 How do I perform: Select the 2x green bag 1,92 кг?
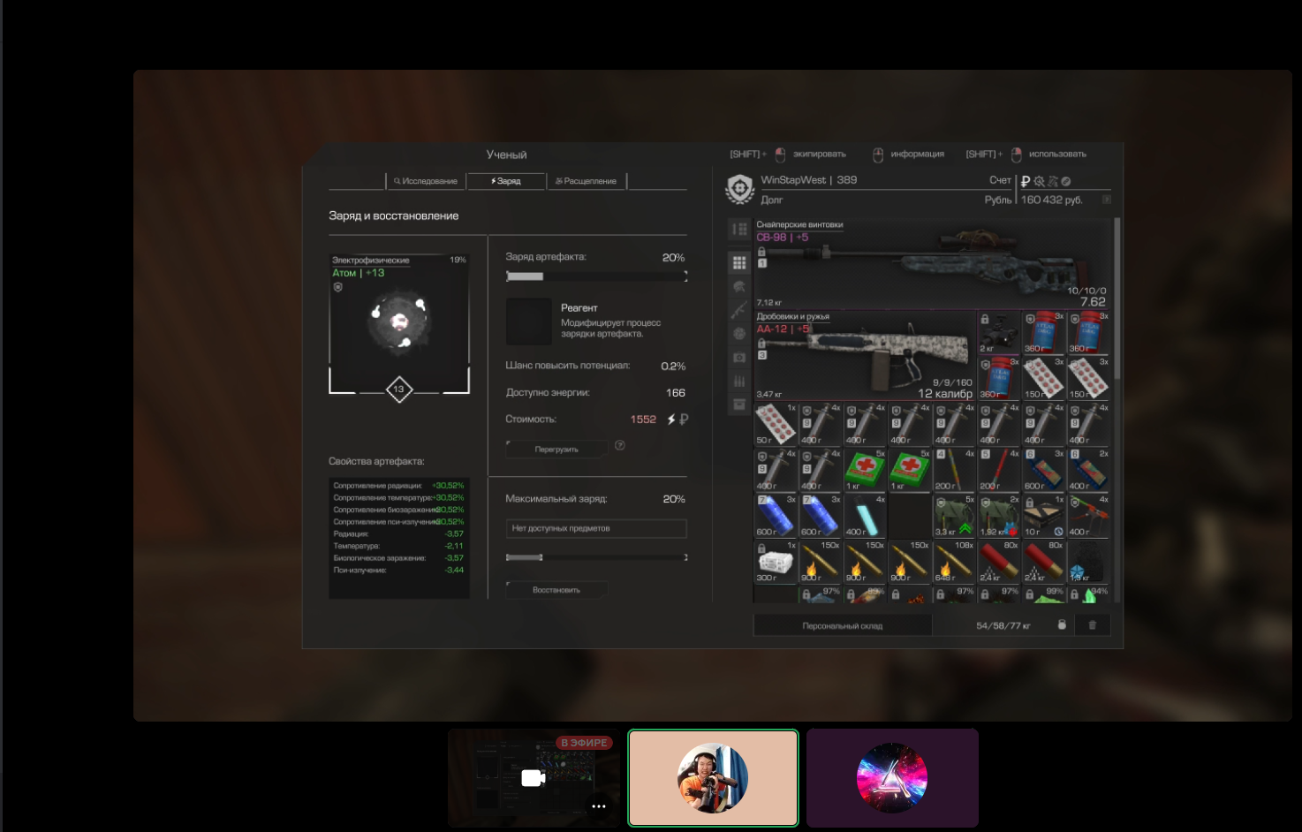click(999, 516)
